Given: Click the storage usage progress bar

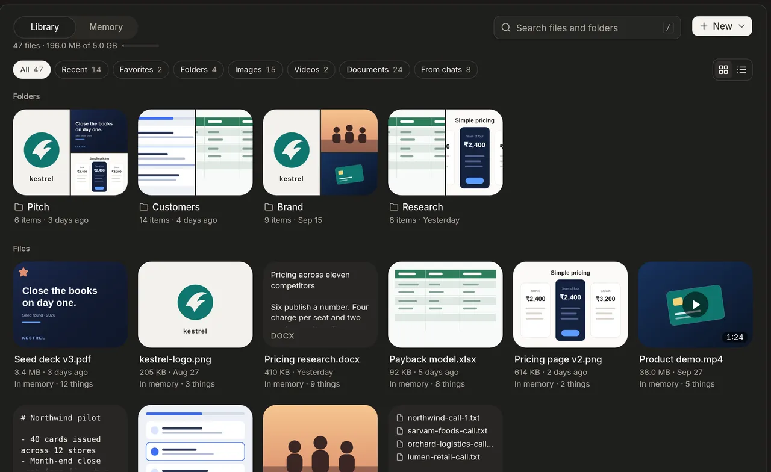Looking at the screenshot, I should pyautogui.click(x=140, y=46).
